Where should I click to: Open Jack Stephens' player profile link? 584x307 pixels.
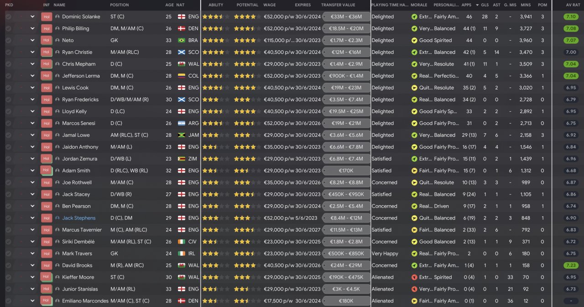[x=79, y=218]
